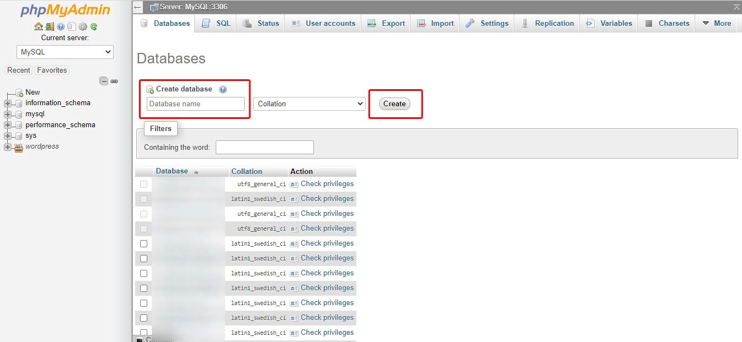This screenshot has width=742, height=342.
Task: Click the Containing the word filter field
Action: click(x=265, y=147)
